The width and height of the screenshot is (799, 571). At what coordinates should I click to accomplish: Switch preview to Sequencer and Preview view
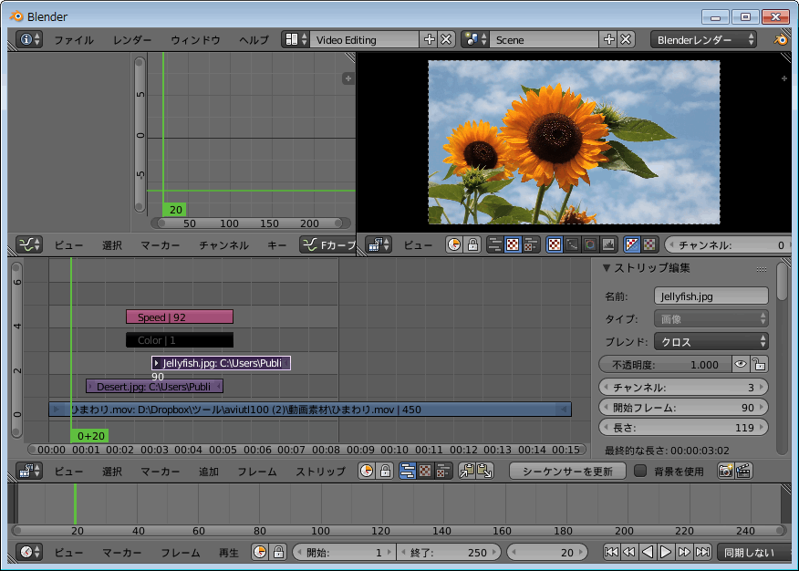531,245
